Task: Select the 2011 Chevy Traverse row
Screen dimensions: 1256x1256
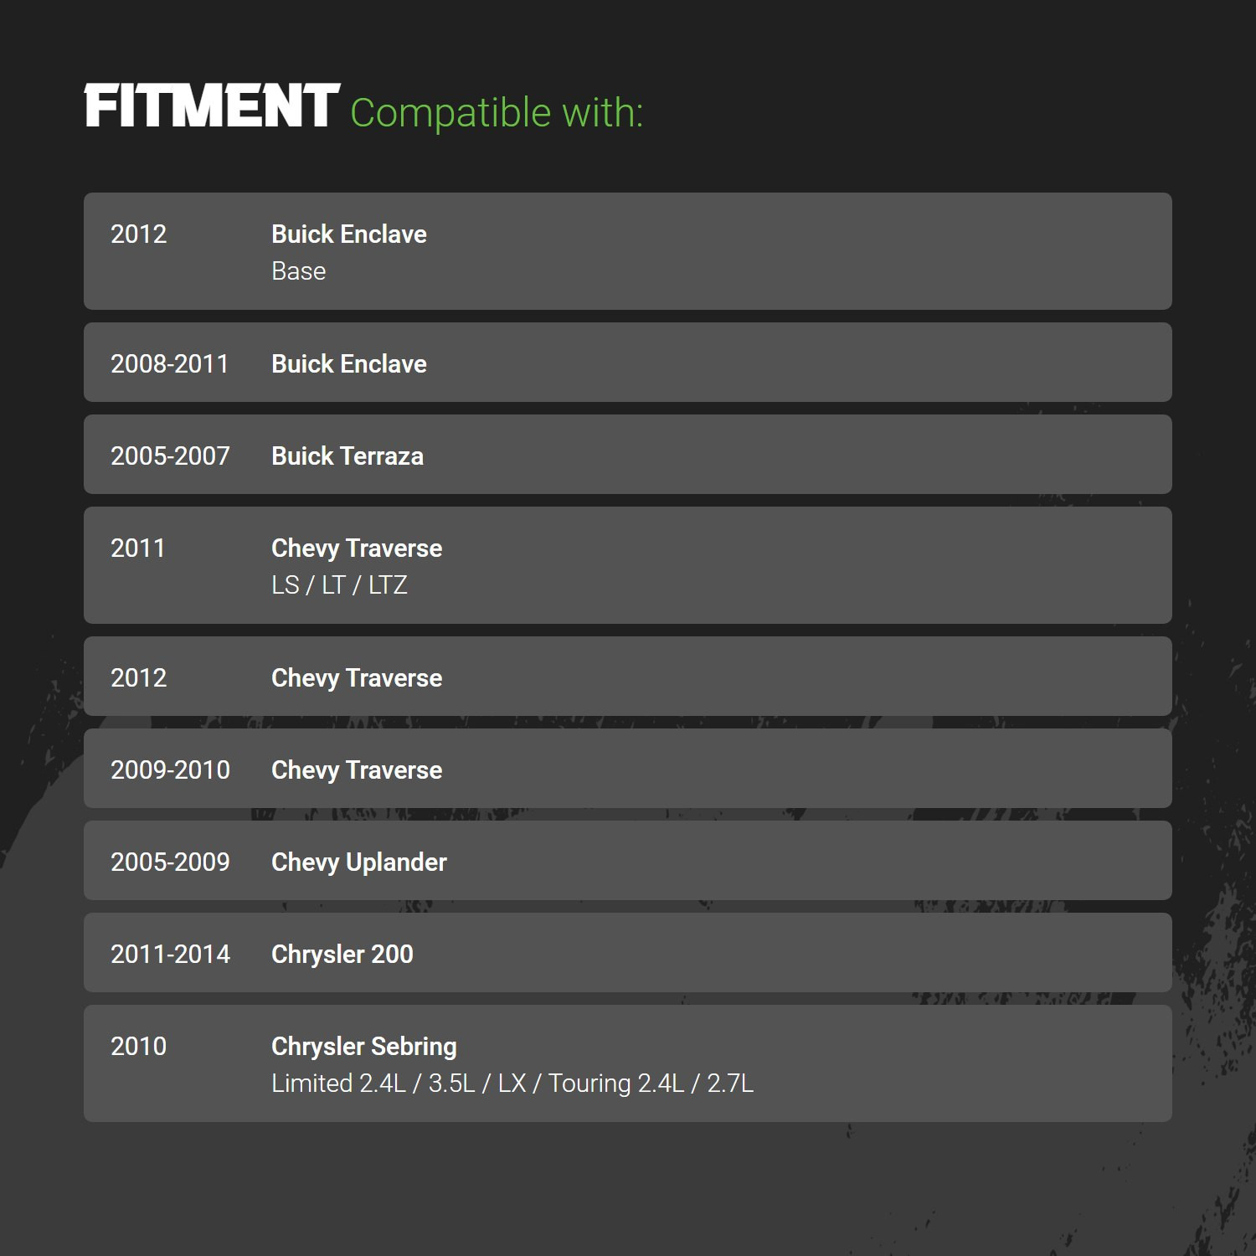Action: click(628, 565)
